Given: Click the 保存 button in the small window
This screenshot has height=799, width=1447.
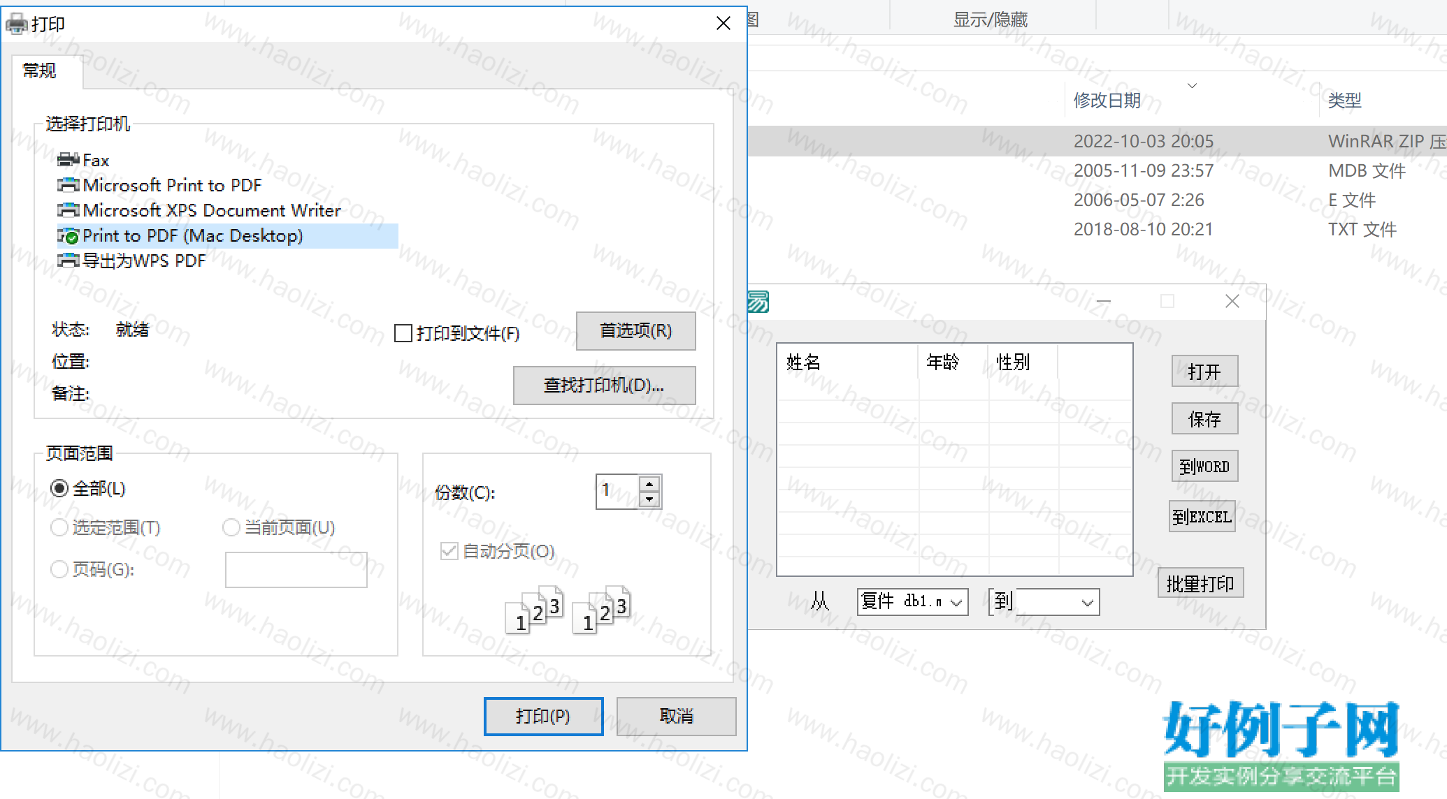Looking at the screenshot, I should 1204,418.
